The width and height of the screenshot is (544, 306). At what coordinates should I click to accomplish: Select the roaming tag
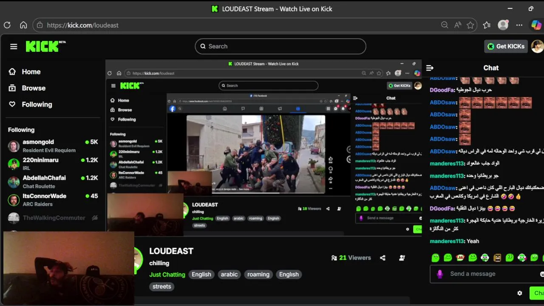pos(258,274)
